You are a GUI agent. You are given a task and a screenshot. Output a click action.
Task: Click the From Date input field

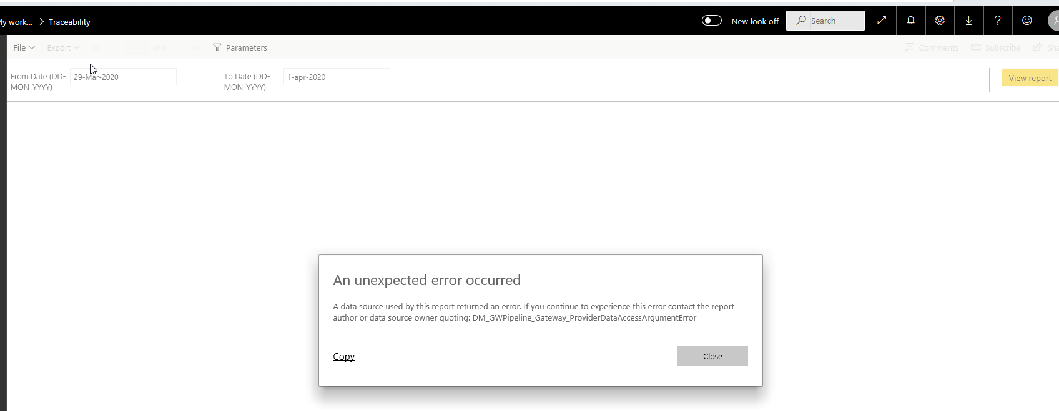[123, 77]
